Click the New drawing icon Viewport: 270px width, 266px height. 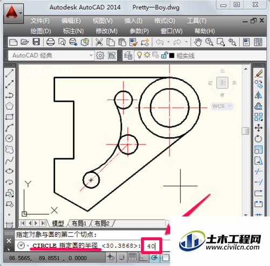tap(13, 43)
